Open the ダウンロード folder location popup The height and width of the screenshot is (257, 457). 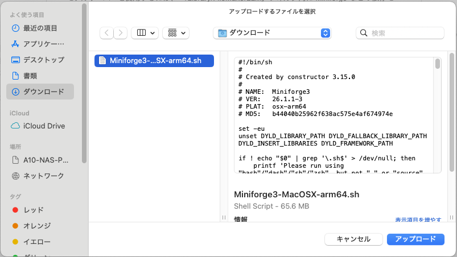pyautogui.click(x=272, y=33)
